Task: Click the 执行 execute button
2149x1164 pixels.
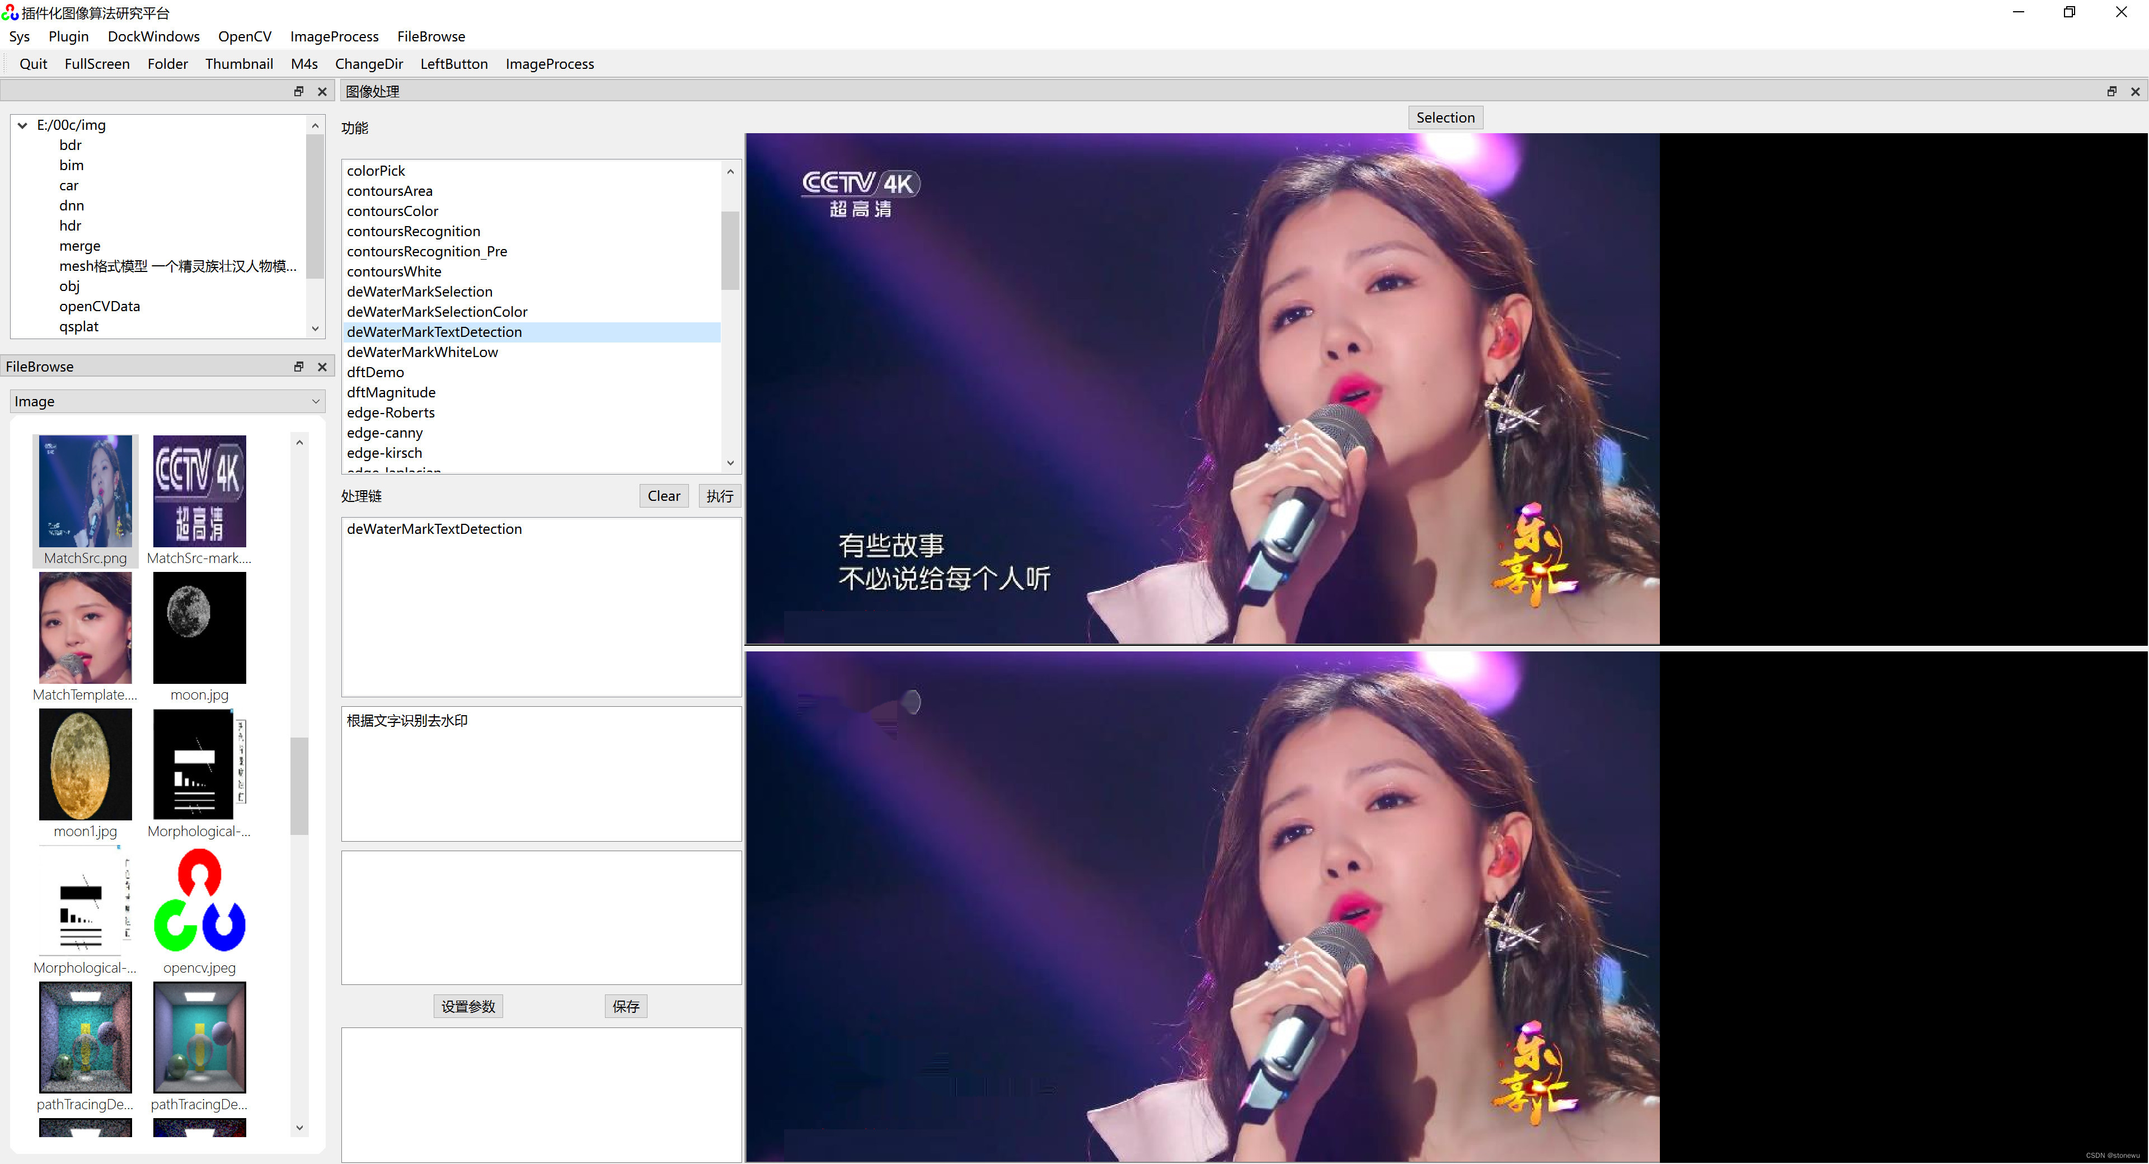Action: [x=718, y=496]
